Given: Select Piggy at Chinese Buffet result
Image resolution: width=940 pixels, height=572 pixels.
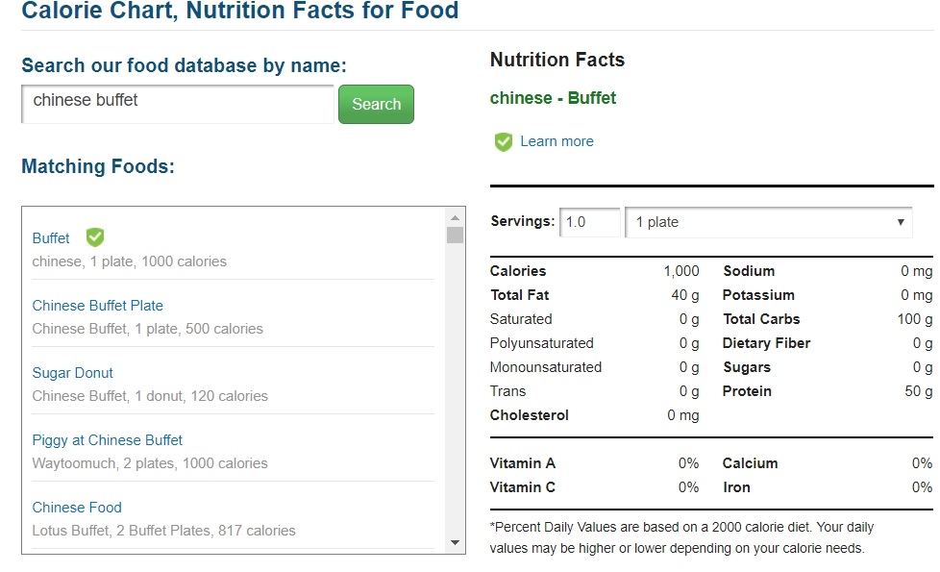Looking at the screenshot, I should coord(107,440).
